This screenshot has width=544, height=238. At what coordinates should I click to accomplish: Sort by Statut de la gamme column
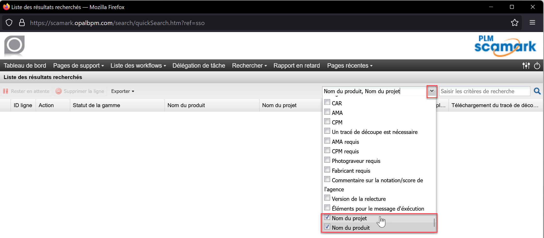coord(117,105)
